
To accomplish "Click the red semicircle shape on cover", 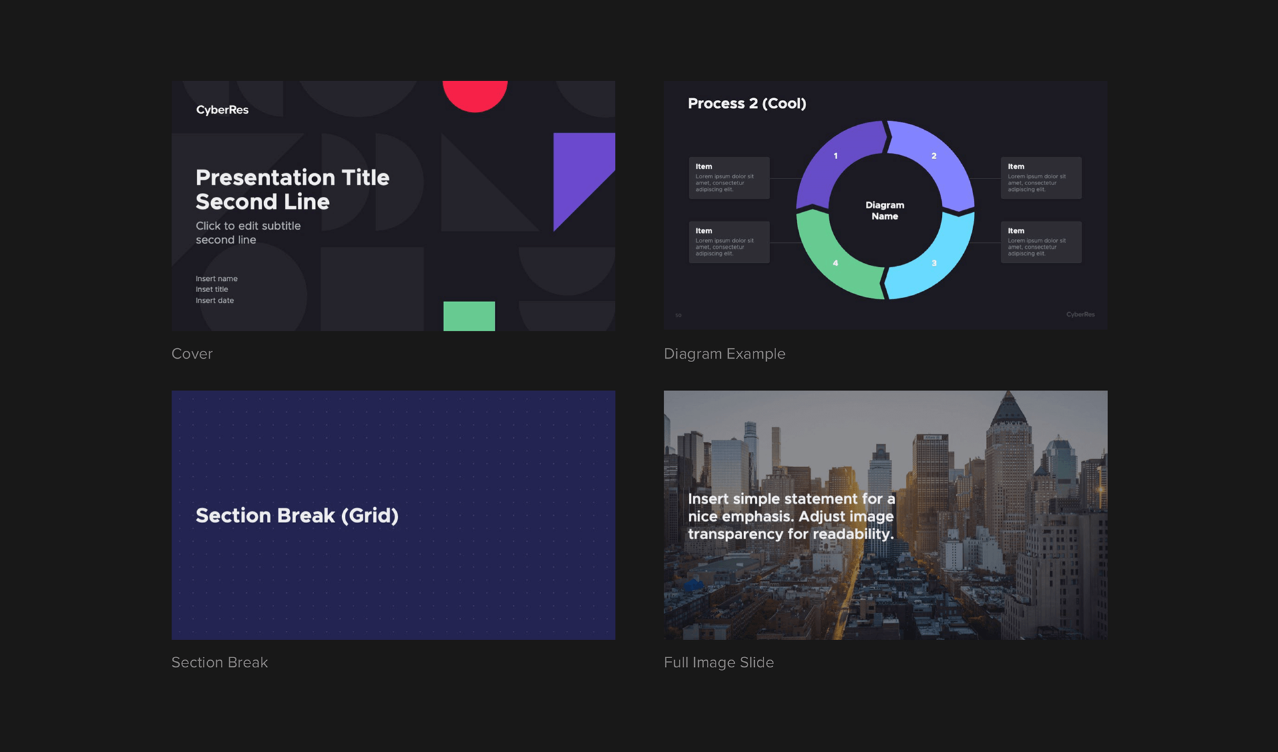I will [475, 94].
